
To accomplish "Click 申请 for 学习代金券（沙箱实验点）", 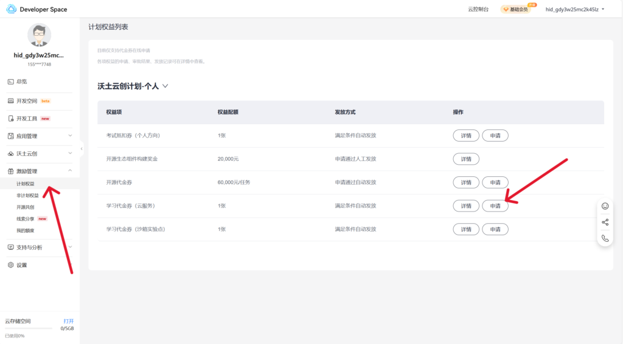I will pyautogui.click(x=495, y=229).
